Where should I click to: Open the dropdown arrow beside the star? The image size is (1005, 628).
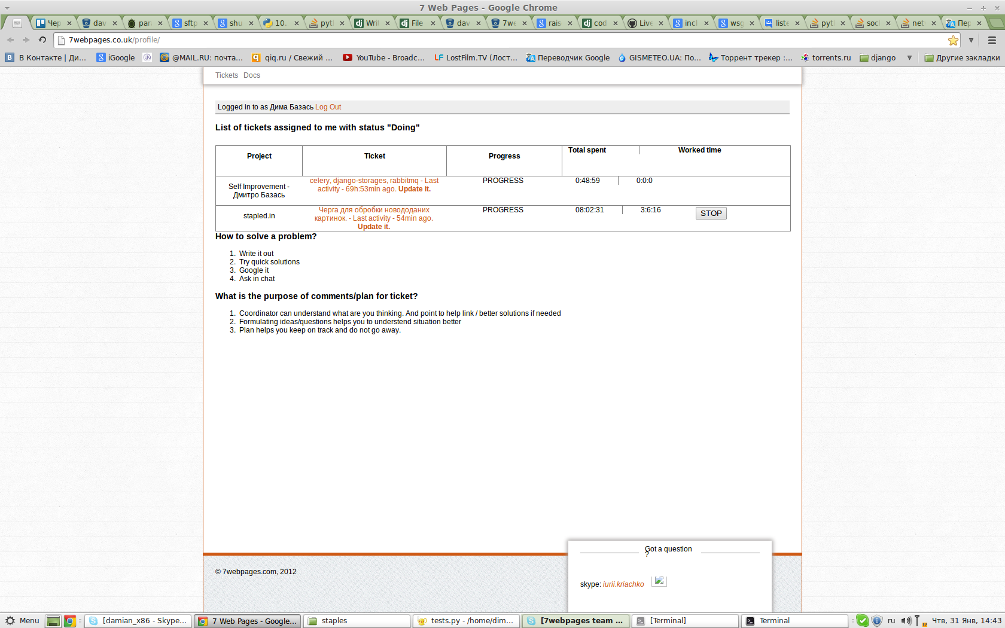tap(971, 40)
